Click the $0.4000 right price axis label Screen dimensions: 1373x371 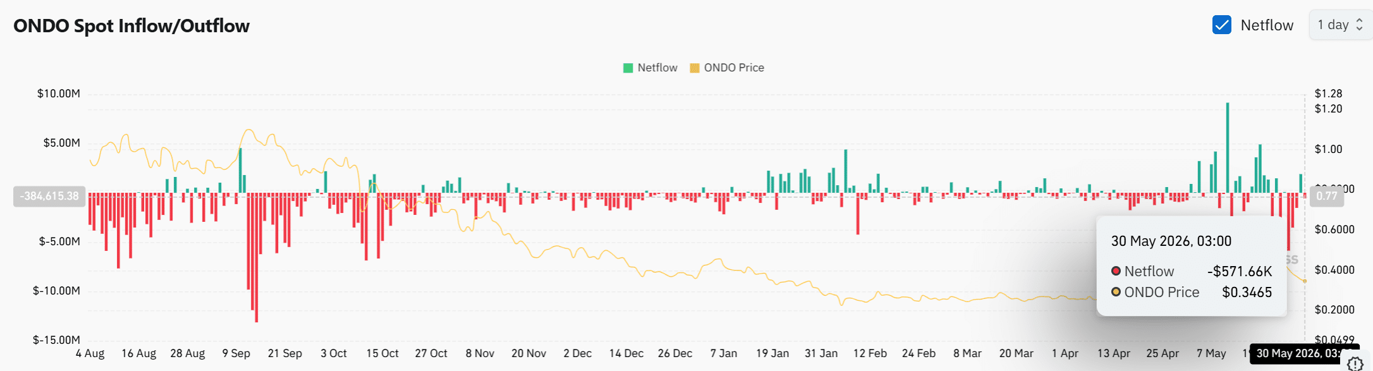coord(1334,270)
